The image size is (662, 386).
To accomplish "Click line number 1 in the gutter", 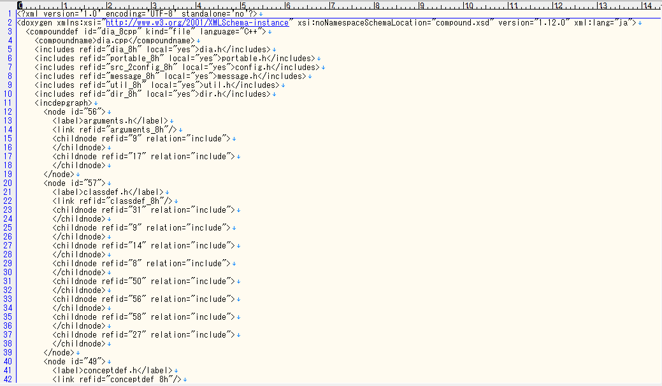I will pyautogui.click(x=10, y=14).
